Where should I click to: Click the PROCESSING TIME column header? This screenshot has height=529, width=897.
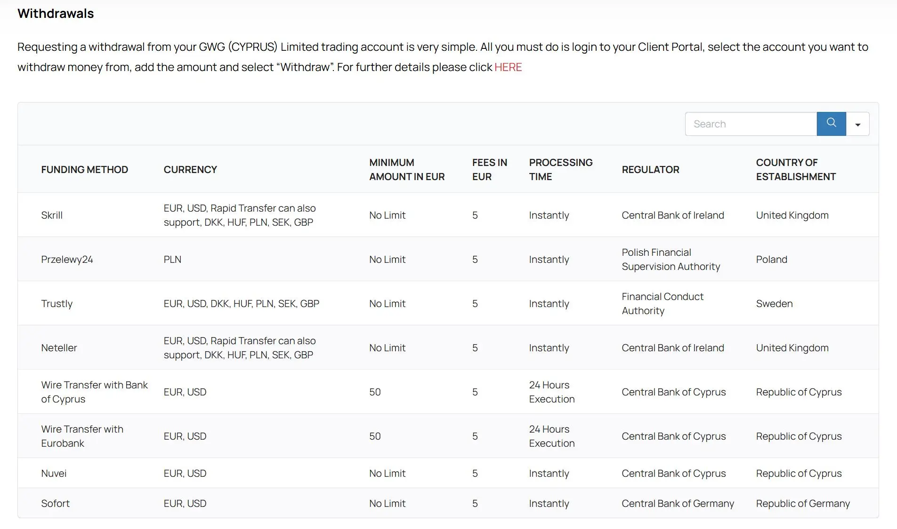coord(561,169)
